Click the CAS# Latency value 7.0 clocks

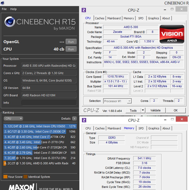tap(144, 168)
